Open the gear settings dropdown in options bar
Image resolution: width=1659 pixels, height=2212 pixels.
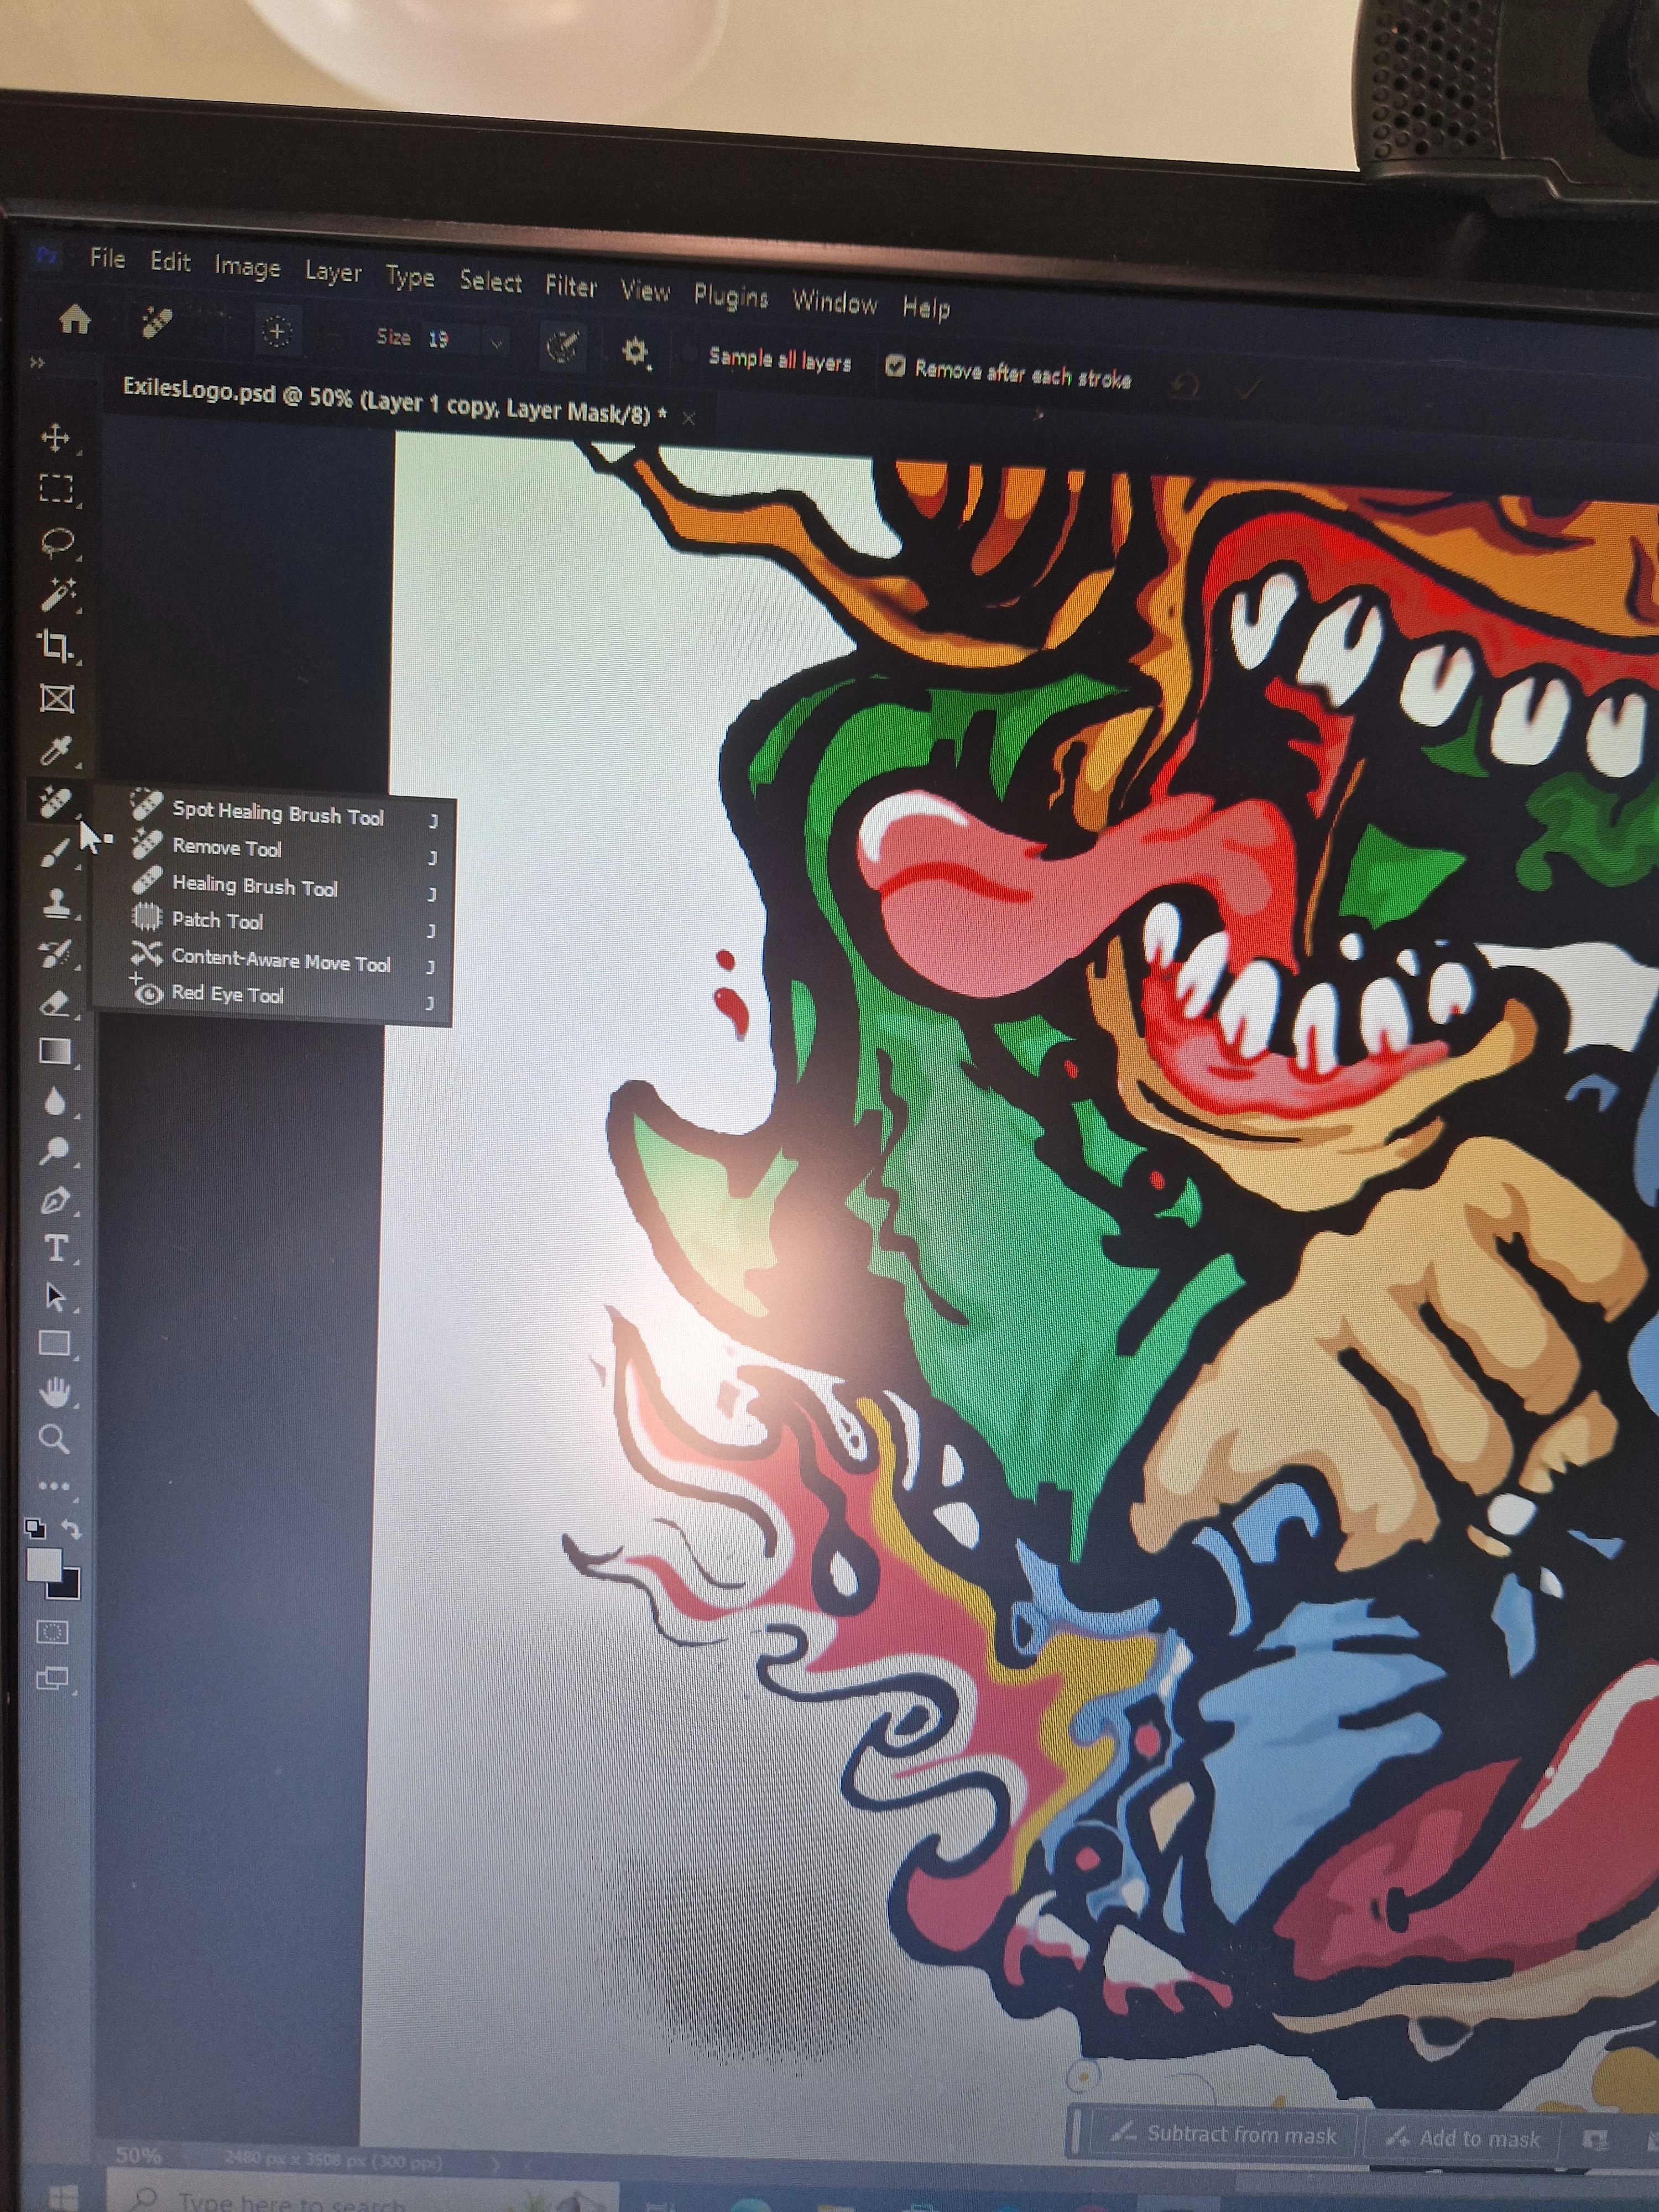coord(635,351)
